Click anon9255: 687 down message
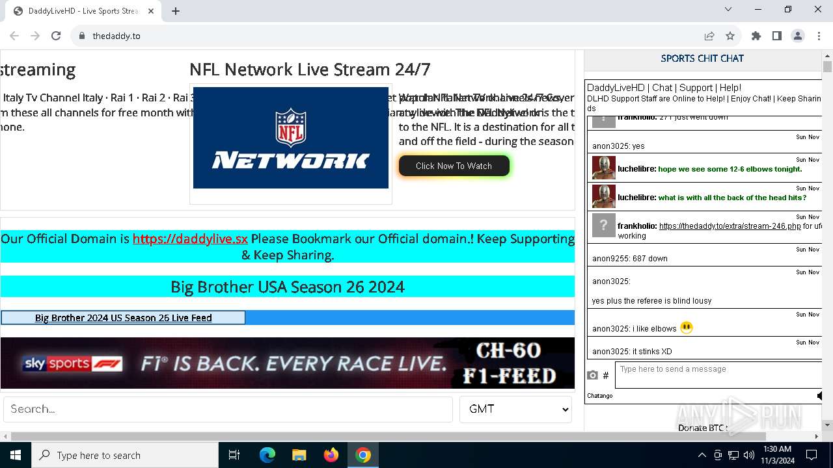The image size is (833, 468). pyautogui.click(x=630, y=258)
